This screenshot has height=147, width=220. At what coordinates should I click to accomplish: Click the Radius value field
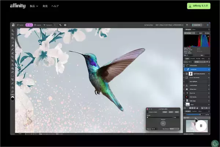(176, 117)
